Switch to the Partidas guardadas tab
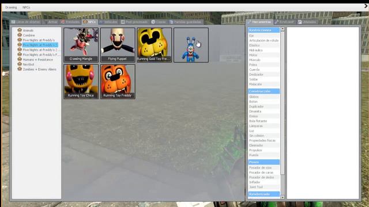The width and height of the screenshot is (369, 207). coord(186,22)
